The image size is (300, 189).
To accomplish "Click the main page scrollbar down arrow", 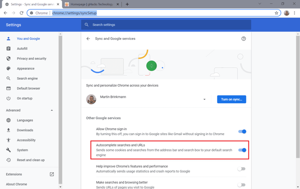I will pyautogui.click(x=297, y=187).
